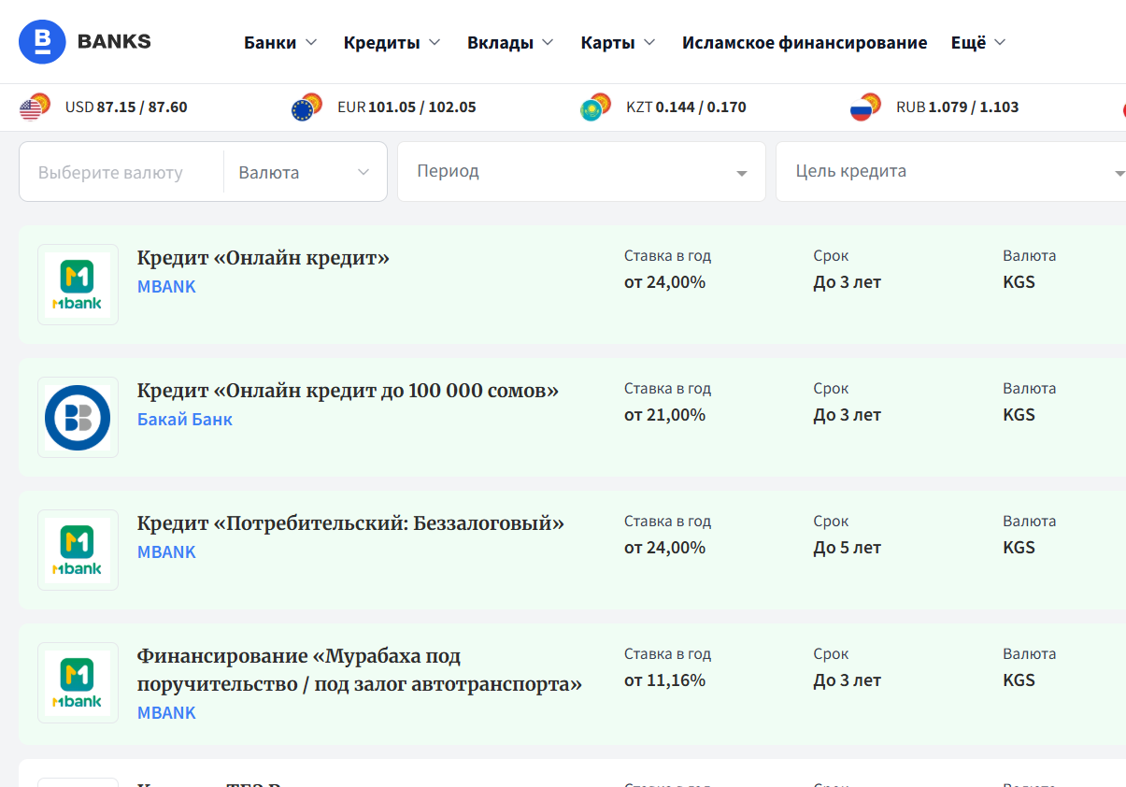Click the BANKS blue logo icon
This screenshot has width=1126, height=787.
point(43,42)
